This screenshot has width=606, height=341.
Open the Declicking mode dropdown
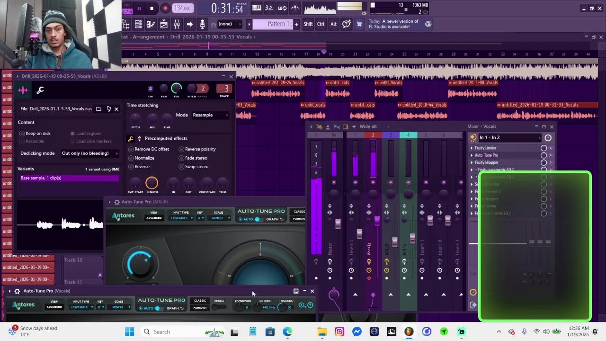(x=89, y=153)
